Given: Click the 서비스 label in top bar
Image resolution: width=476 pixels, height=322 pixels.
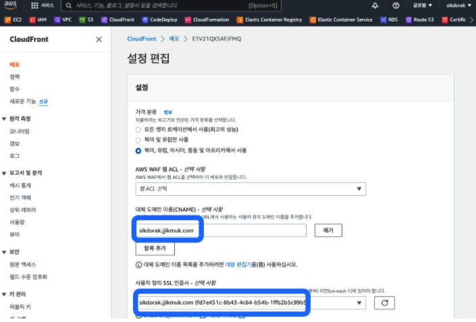Looking at the screenshot, I should [47, 5].
